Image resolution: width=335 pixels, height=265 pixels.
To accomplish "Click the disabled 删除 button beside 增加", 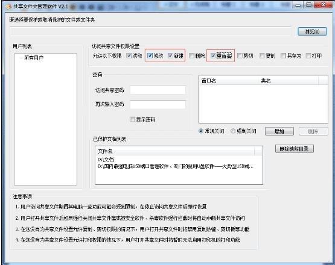I will pos(313,131).
